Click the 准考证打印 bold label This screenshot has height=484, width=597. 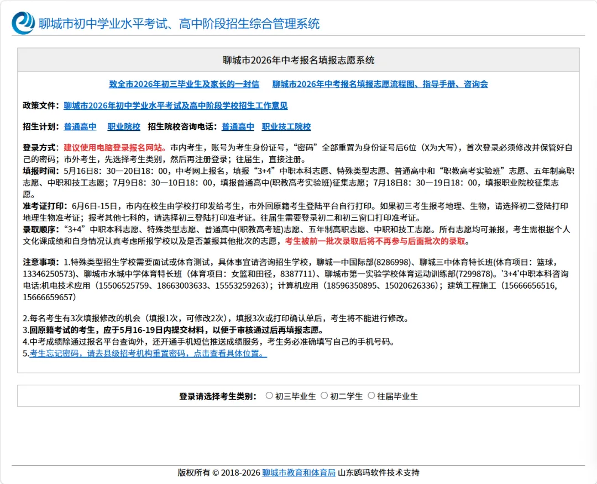(45, 206)
